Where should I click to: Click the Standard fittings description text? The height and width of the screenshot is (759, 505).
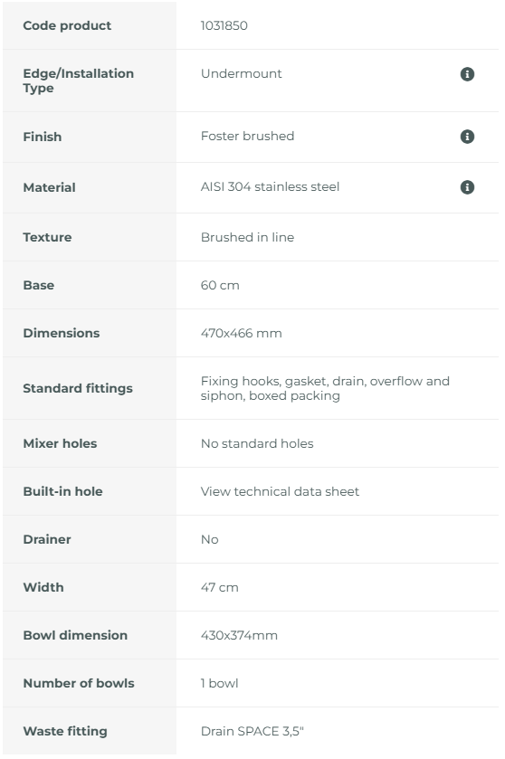(325, 388)
